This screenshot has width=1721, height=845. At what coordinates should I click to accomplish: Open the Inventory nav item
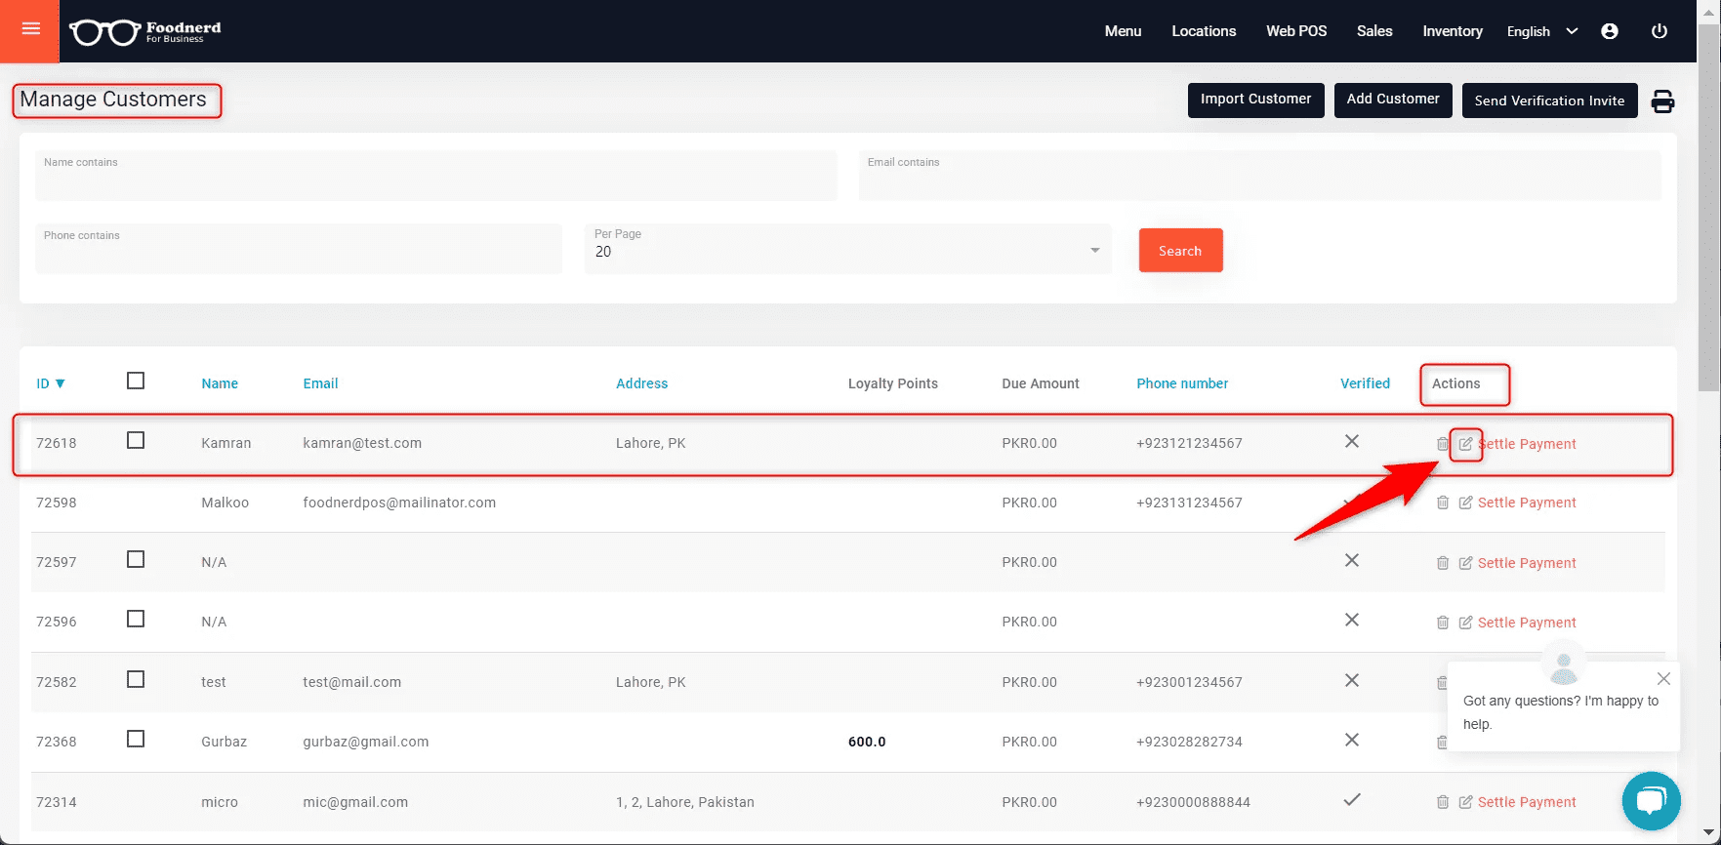tap(1453, 31)
